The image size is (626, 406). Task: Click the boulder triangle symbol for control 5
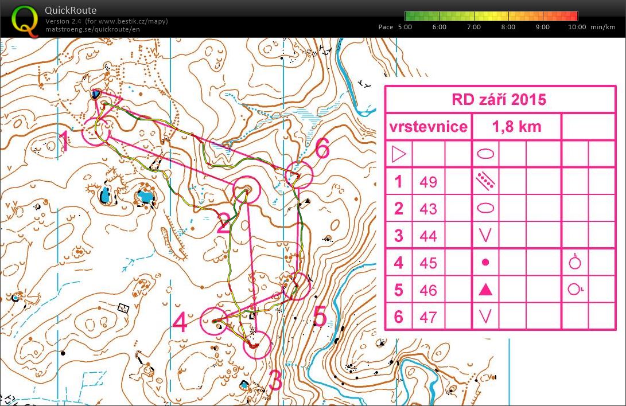485,289
